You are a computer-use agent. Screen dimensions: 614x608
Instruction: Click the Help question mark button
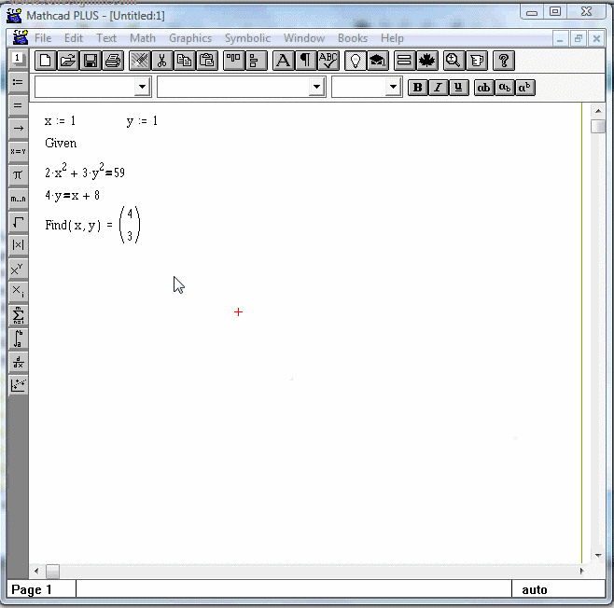[503, 61]
